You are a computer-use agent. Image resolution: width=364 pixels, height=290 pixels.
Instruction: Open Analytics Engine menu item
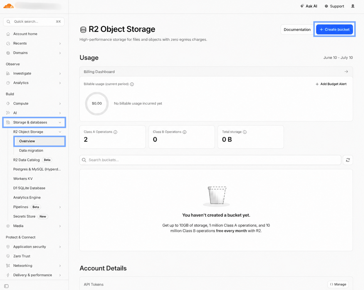coord(27,197)
